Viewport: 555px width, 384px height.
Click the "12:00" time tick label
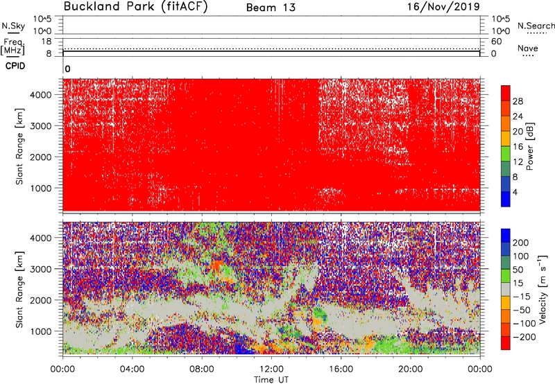coord(271,369)
